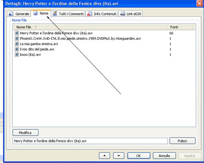204x163 pixels.
Task: Select La mia gamba sinistra.avi row
Action: [x=104, y=44]
